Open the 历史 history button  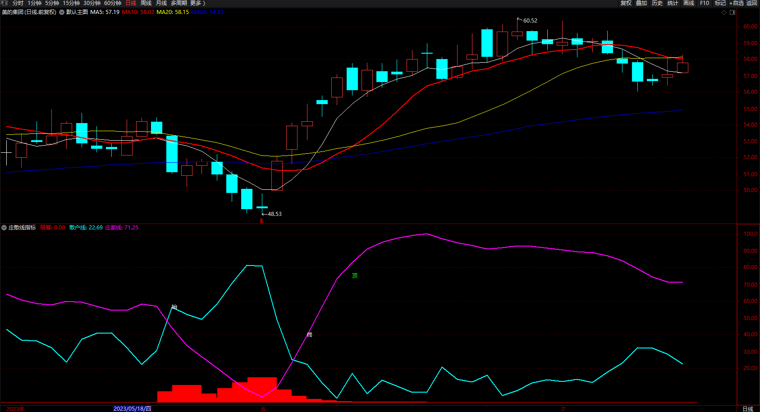click(657, 3)
